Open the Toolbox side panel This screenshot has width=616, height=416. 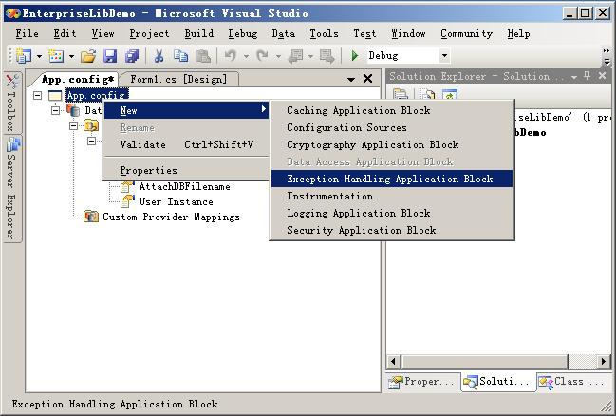(x=11, y=103)
